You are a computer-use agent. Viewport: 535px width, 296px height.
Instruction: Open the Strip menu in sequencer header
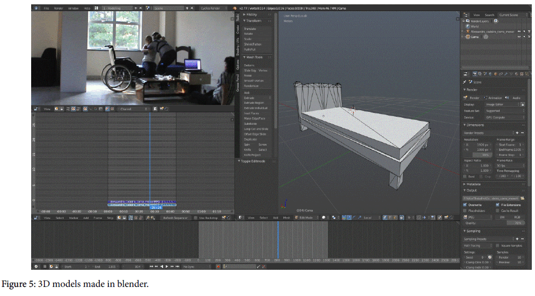tap(110, 218)
